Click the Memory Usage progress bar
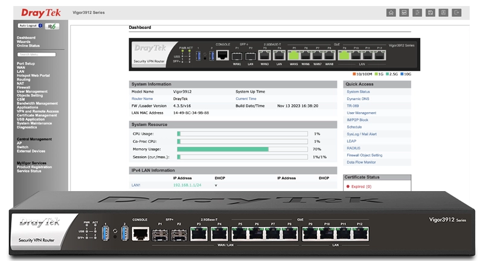 242,149
